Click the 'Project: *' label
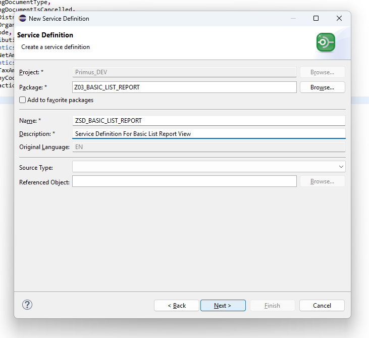The image size is (369, 338). tap(31, 72)
